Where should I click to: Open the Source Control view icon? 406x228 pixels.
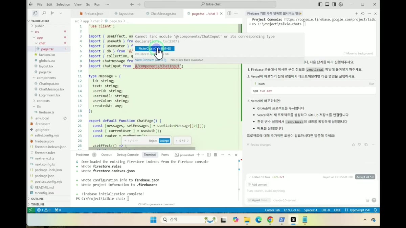tap(52, 13)
